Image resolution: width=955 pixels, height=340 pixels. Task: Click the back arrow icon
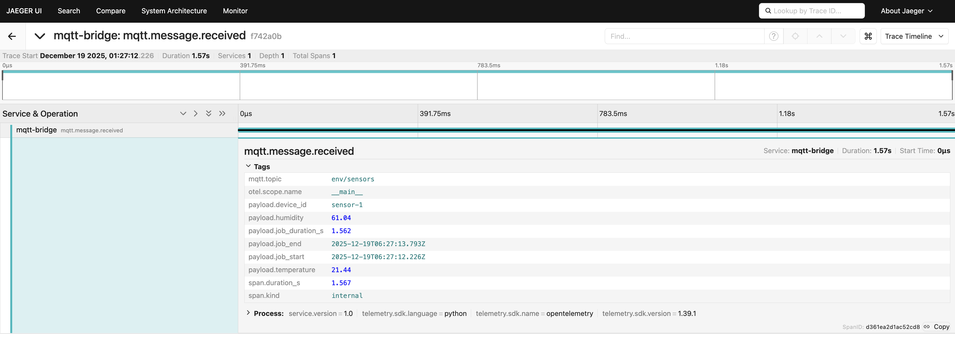(x=12, y=36)
